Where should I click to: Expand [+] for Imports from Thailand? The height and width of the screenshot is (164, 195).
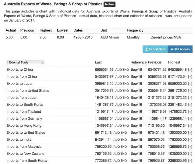(x=190, y=112)
